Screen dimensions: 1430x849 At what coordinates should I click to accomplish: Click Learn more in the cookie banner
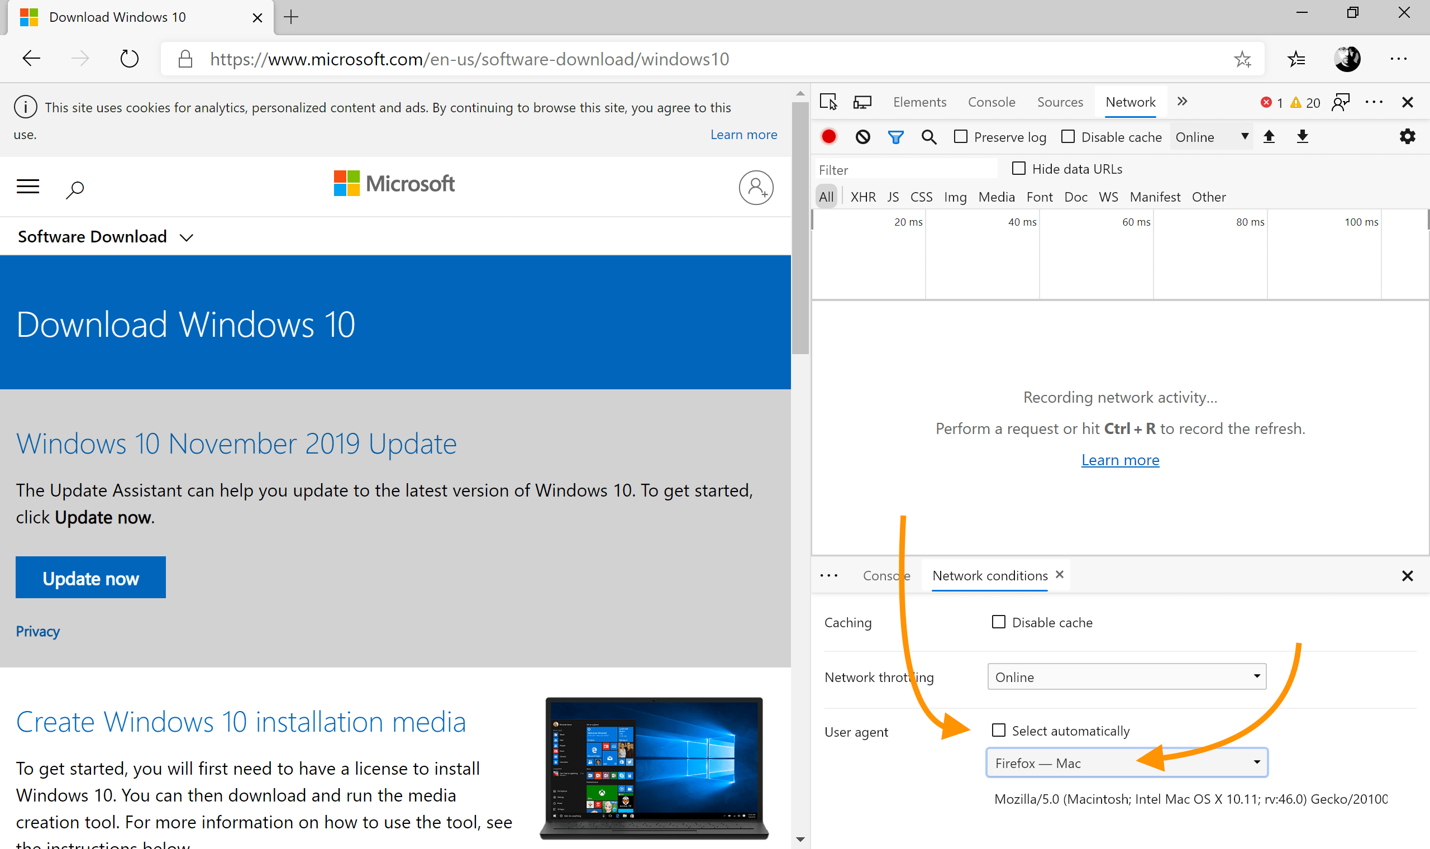(743, 135)
